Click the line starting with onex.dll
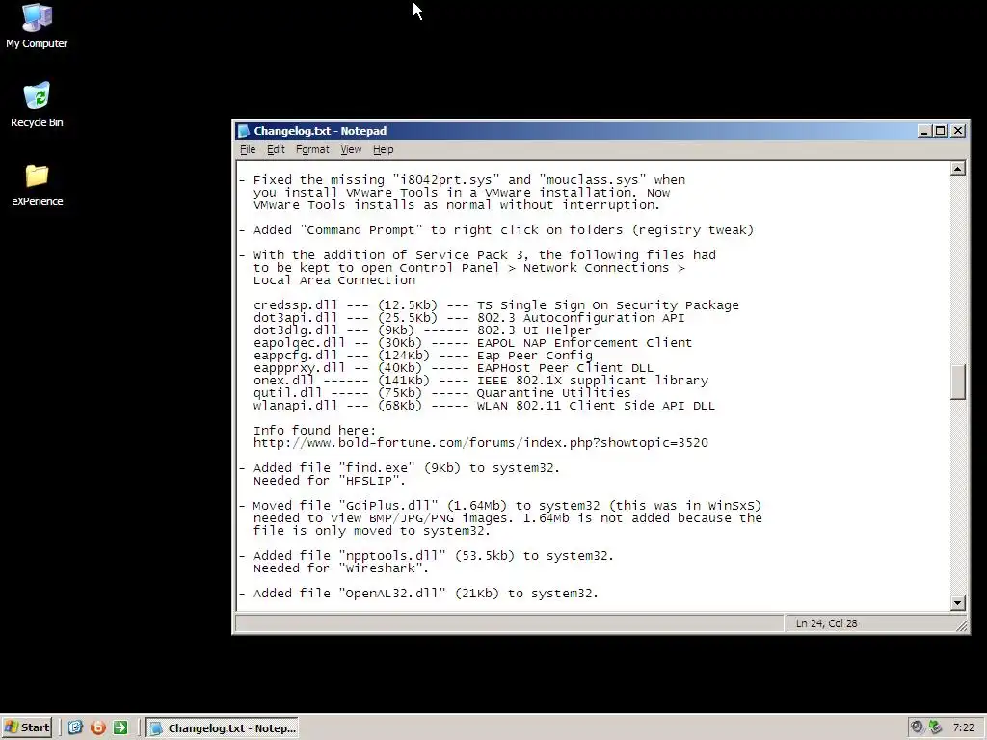987x740 pixels. 481,381
